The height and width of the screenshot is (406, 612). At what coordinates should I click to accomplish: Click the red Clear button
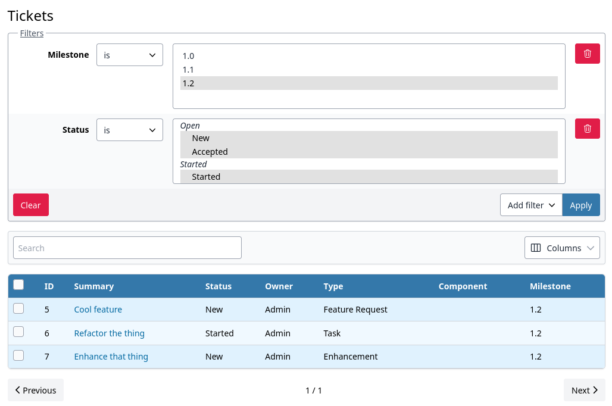tap(31, 205)
